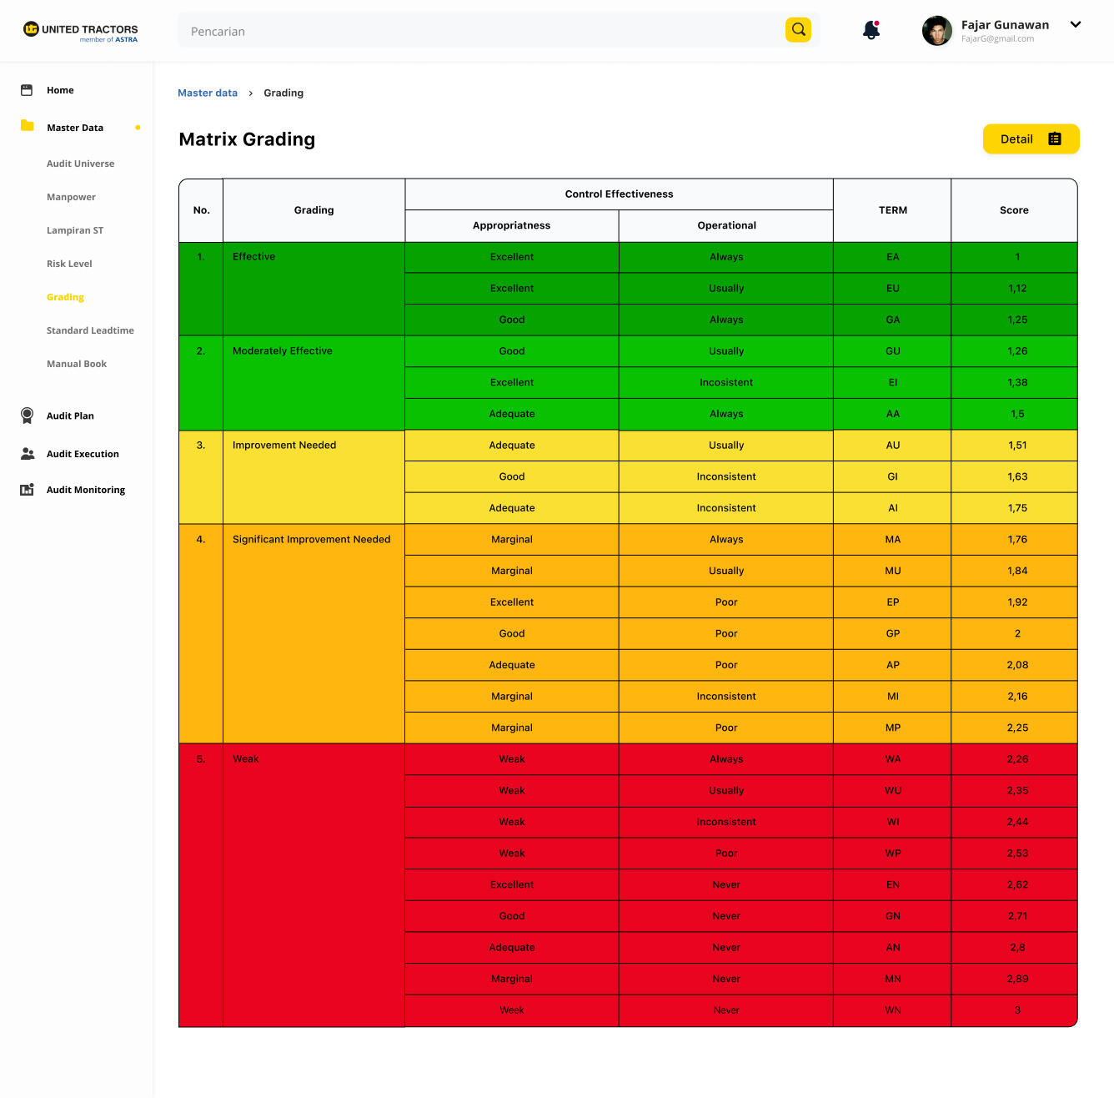Open Manual Book from the sidebar
The height and width of the screenshot is (1098, 1114).
(77, 364)
